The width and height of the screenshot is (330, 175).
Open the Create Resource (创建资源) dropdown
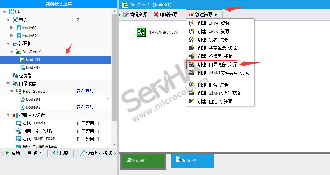204,14
